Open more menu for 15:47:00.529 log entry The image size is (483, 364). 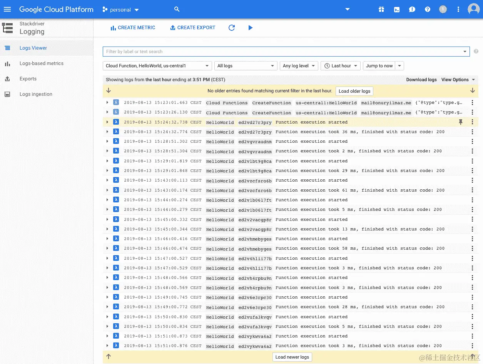tap(472, 268)
